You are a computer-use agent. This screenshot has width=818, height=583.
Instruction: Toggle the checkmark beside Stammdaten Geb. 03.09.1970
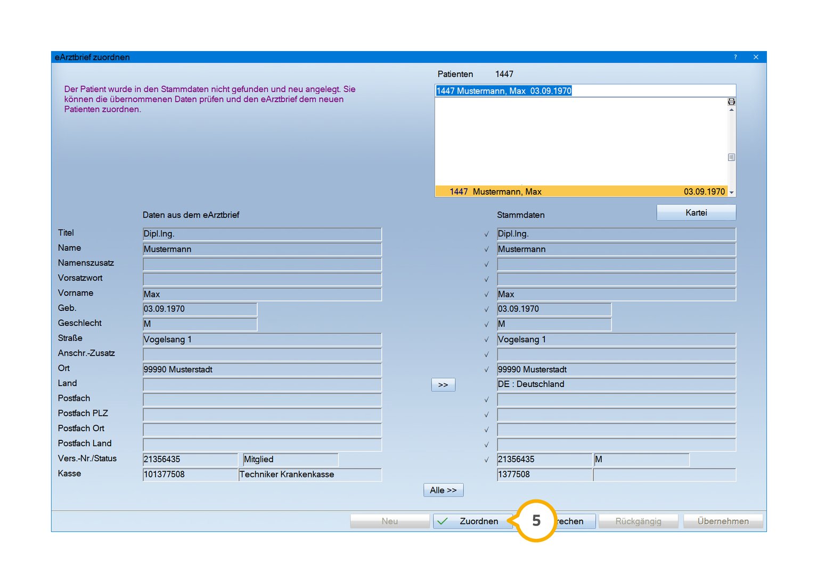(x=486, y=309)
